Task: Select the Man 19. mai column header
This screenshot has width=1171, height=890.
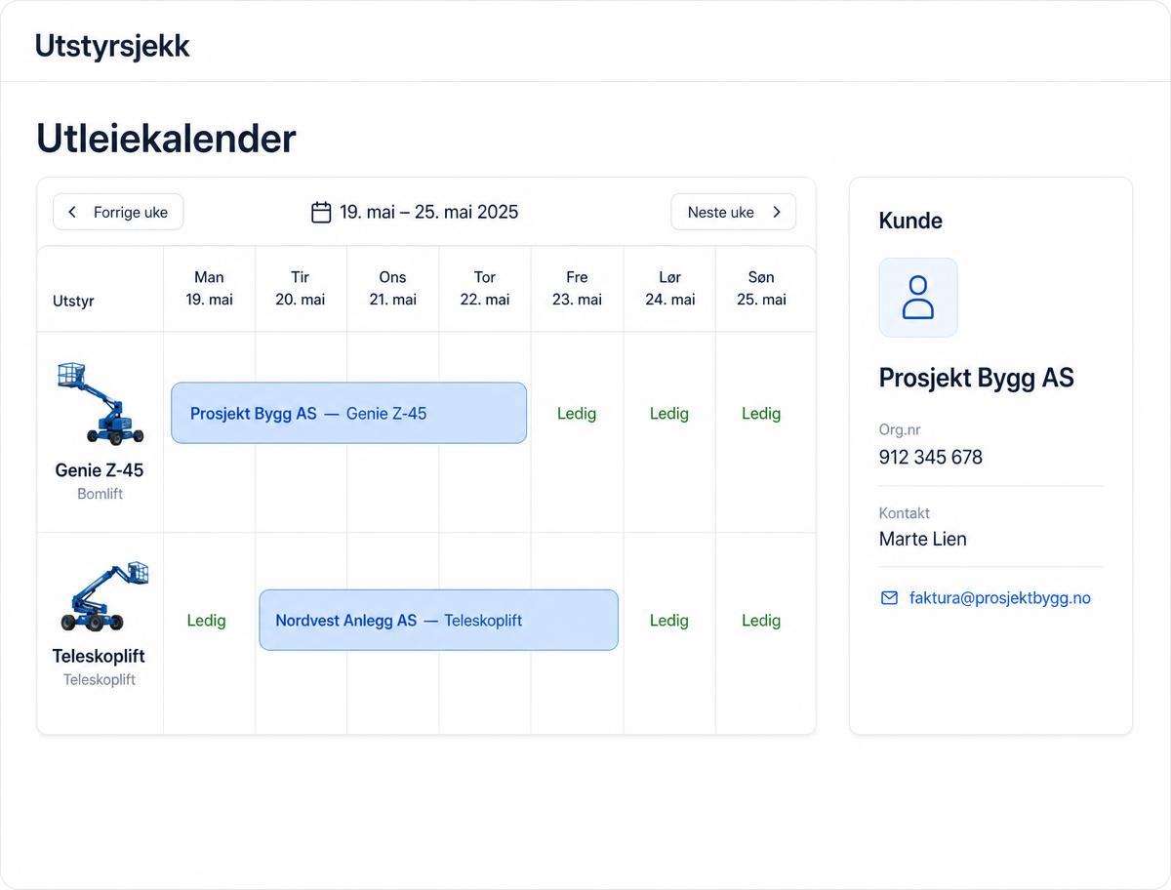Action: point(210,289)
